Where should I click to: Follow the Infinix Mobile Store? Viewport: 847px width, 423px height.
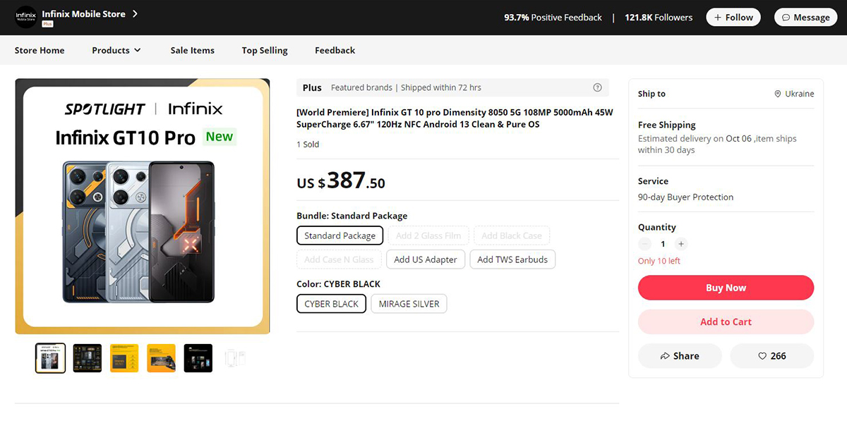pos(733,17)
